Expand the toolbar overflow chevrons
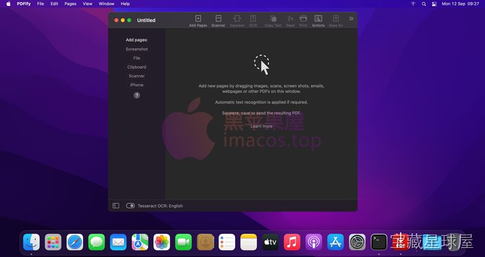 [351, 19]
